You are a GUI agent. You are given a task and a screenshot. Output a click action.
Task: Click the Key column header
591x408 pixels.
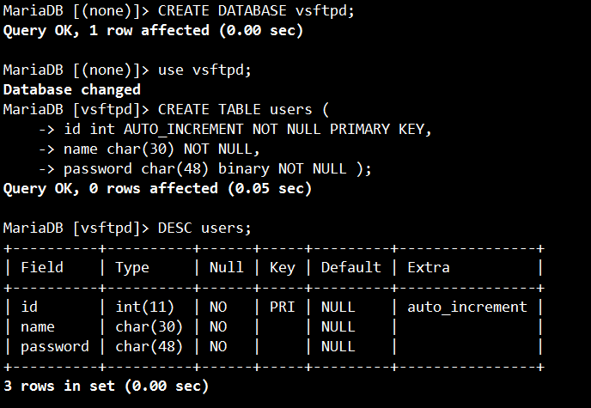283,267
